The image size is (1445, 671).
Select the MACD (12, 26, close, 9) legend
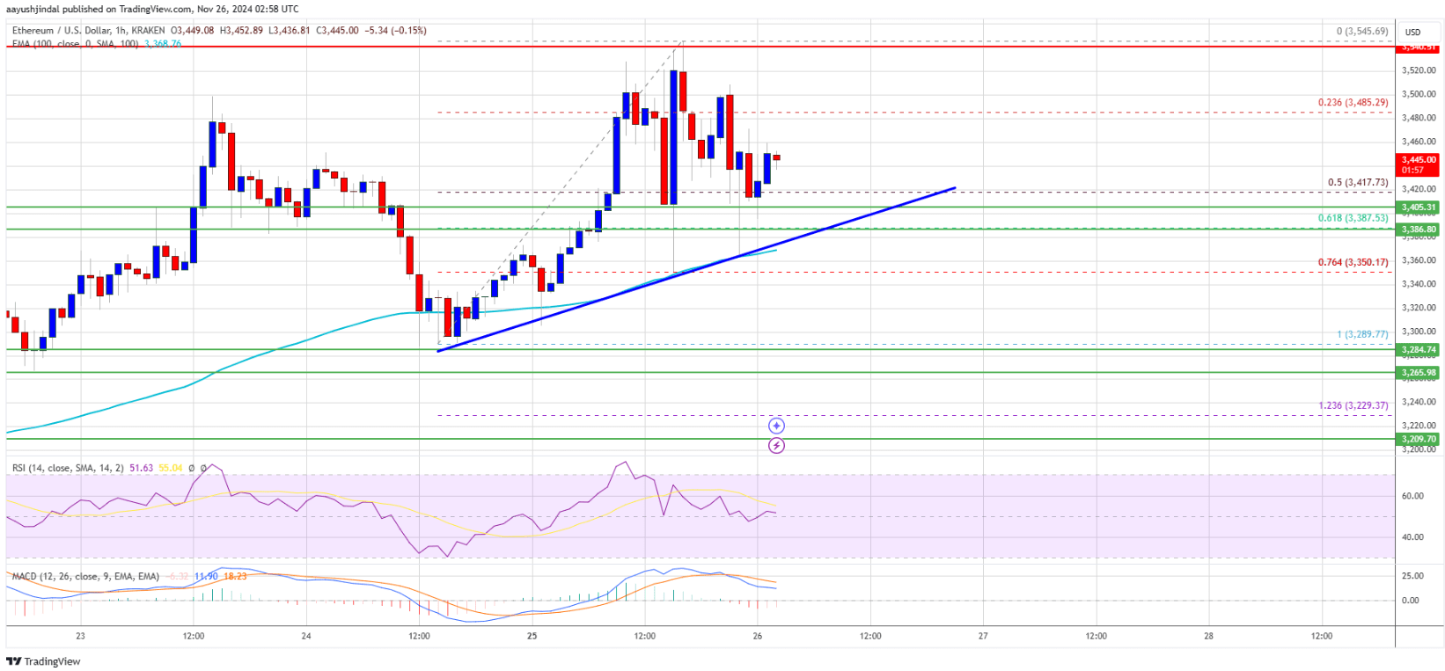[85, 576]
